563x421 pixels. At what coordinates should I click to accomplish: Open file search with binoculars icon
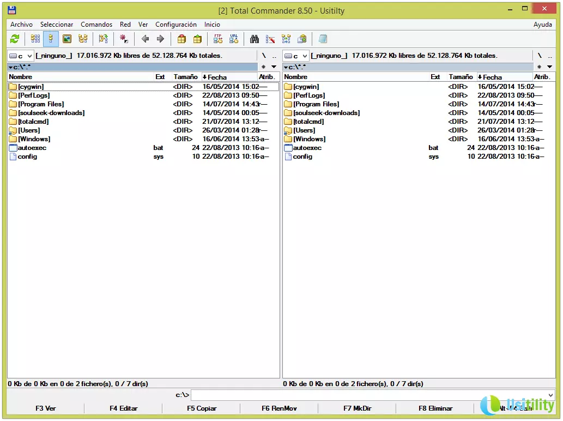[255, 39]
